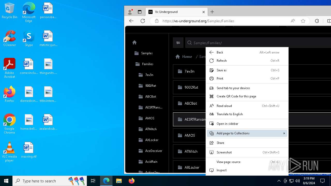Select titlesintere image file on desktop
This screenshot has height=186, width=331.
pos(48,95)
